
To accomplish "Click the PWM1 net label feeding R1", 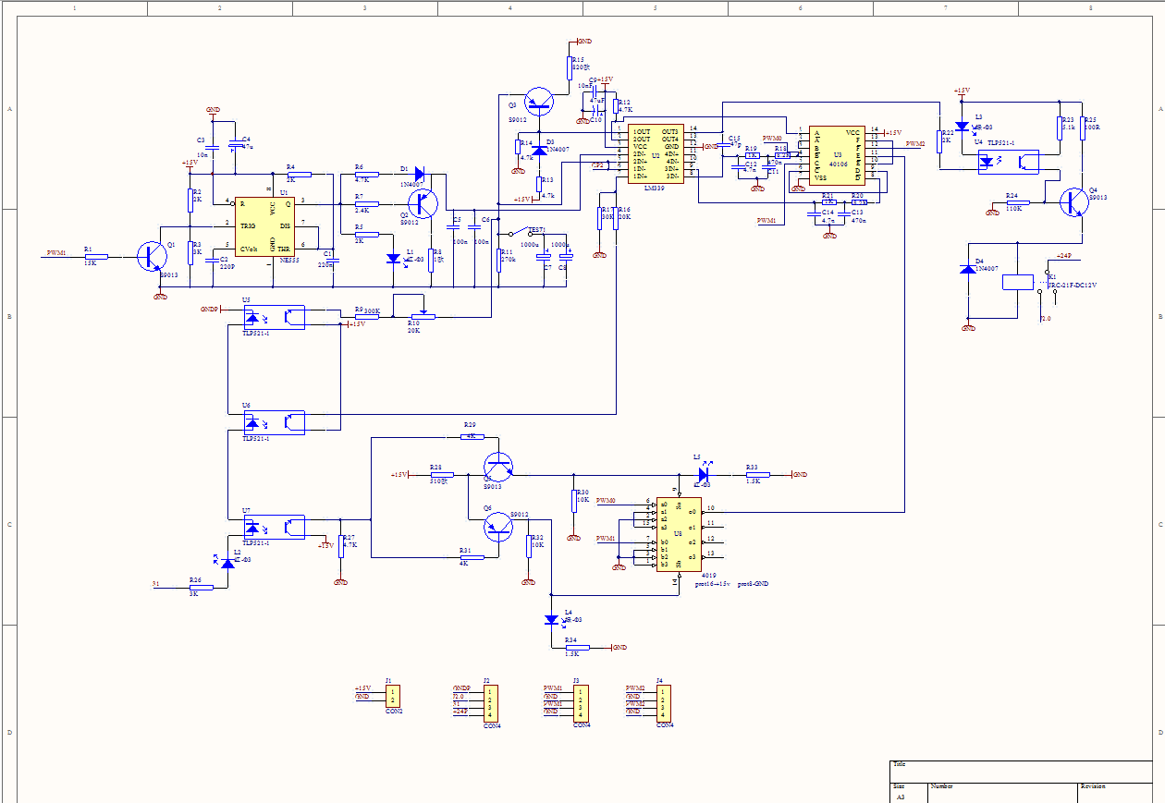I will pos(57,252).
